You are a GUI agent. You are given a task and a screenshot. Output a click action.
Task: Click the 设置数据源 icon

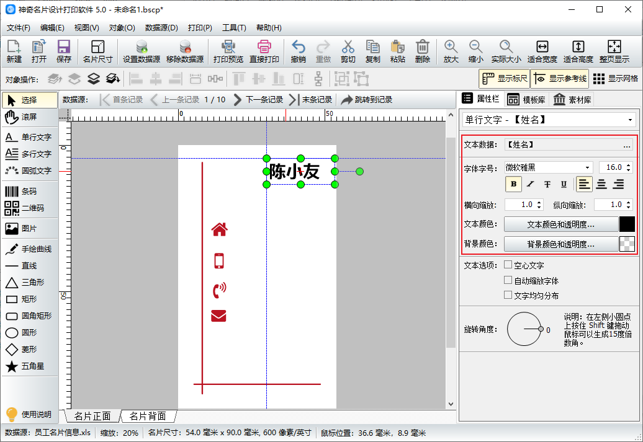tap(142, 51)
